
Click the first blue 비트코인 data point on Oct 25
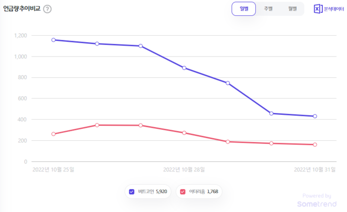[x=54, y=40]
